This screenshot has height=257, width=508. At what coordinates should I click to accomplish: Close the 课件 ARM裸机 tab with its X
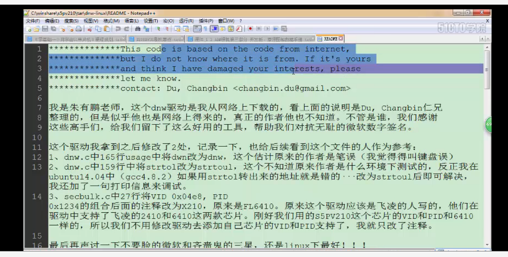pyautogui.click(x=312, y=39)
